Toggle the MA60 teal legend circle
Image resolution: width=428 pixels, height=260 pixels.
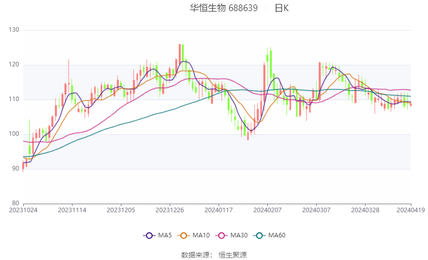click(x=259, y=235)
